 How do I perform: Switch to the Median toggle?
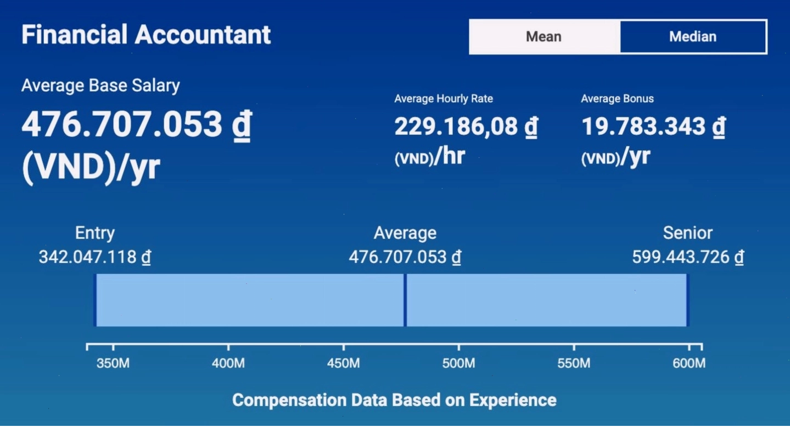[693, 37]
